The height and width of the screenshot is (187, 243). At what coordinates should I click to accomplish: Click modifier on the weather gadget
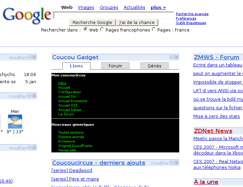click(x=18, y=96)
